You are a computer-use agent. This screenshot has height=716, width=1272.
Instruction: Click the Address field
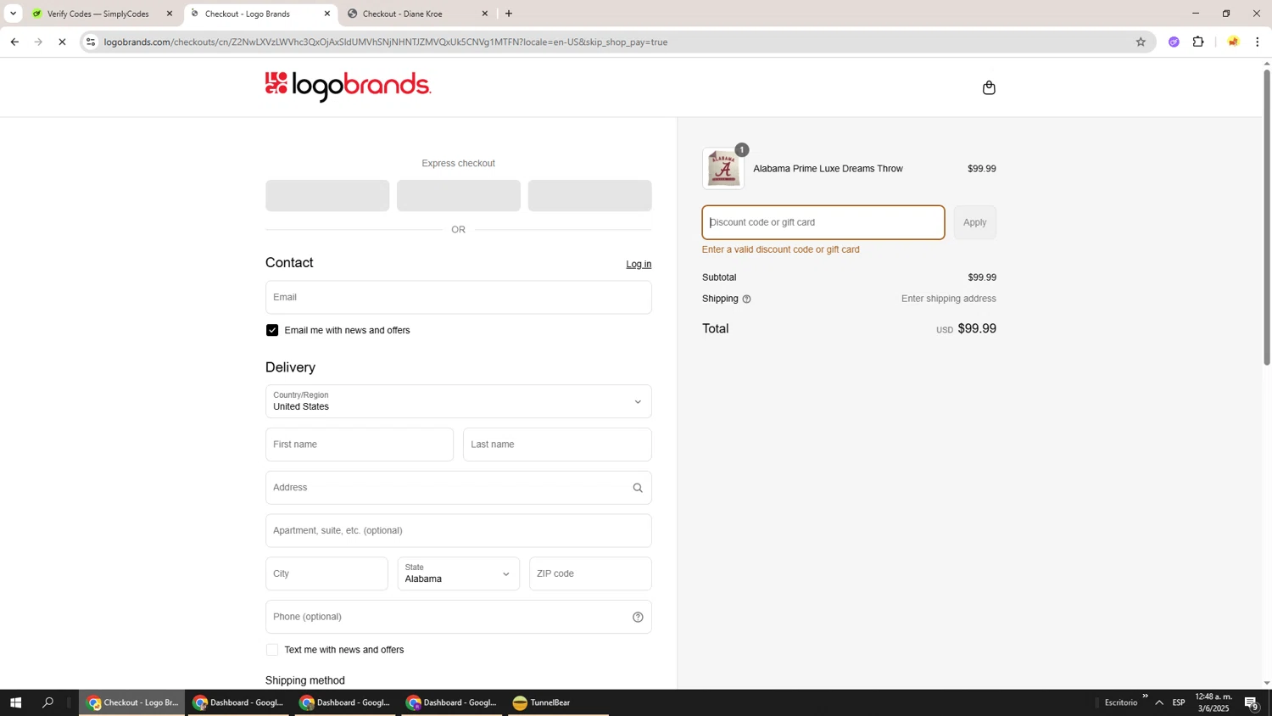click(x=458, y=488)
